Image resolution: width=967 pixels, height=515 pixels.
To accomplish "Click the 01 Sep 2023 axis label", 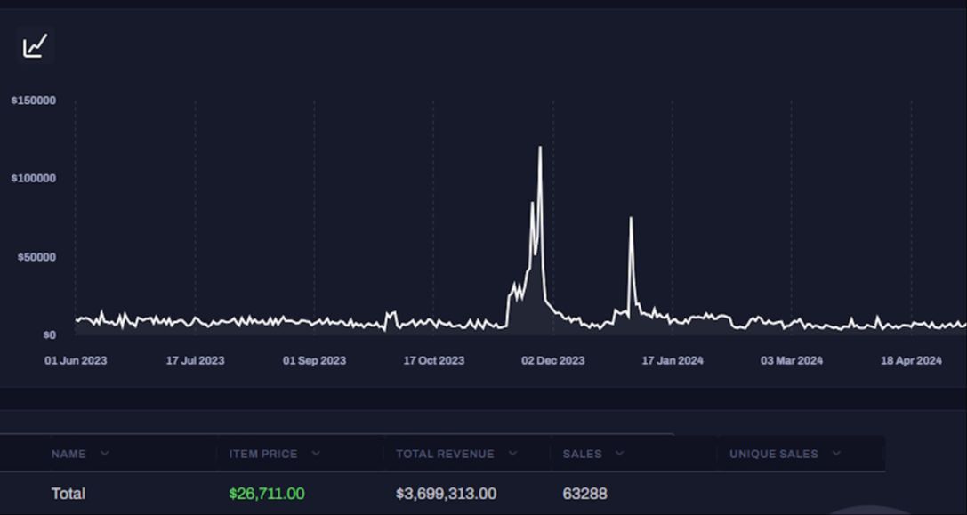I will coord(315,361).
